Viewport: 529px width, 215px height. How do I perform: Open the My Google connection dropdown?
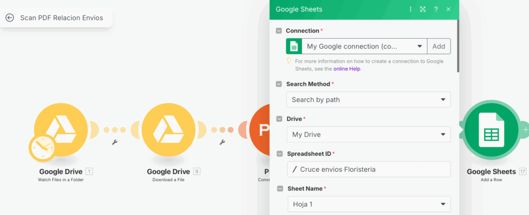click(x=364, y=46)
